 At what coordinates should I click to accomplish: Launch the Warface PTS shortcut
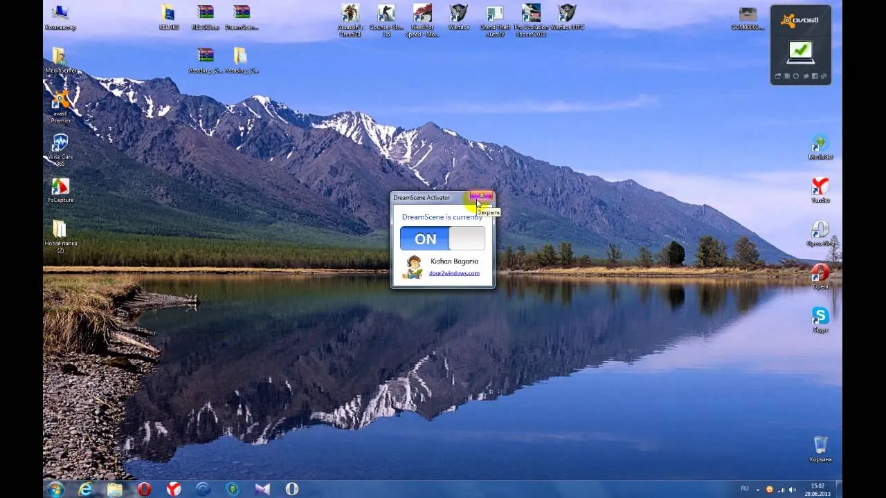tap(567, 17)
